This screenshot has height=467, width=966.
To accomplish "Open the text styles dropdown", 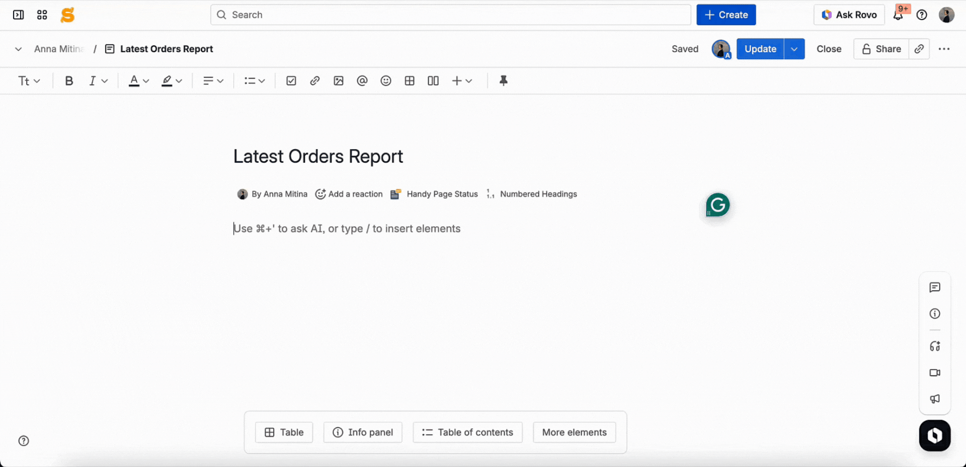I will 29,80.
